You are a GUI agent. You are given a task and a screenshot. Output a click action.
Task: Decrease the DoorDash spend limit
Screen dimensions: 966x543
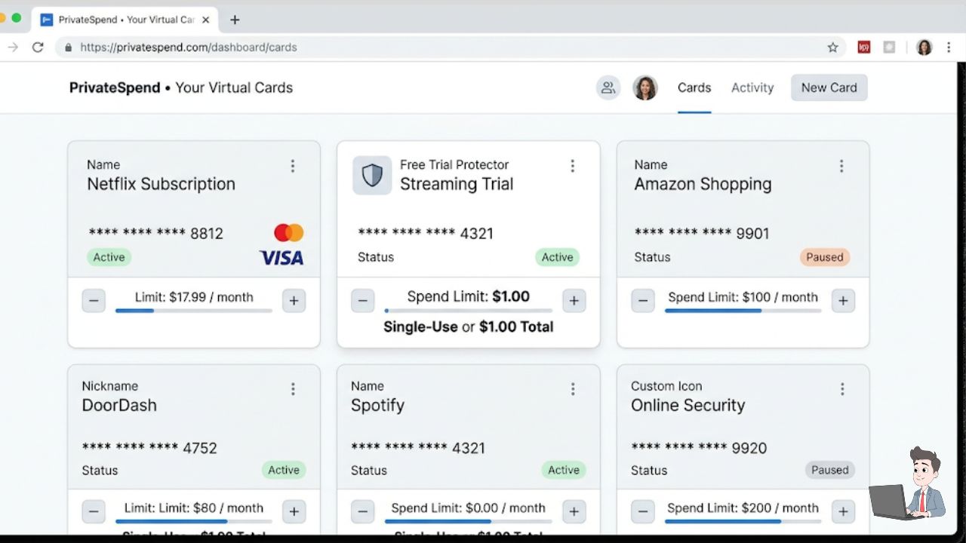pos(94,511)
